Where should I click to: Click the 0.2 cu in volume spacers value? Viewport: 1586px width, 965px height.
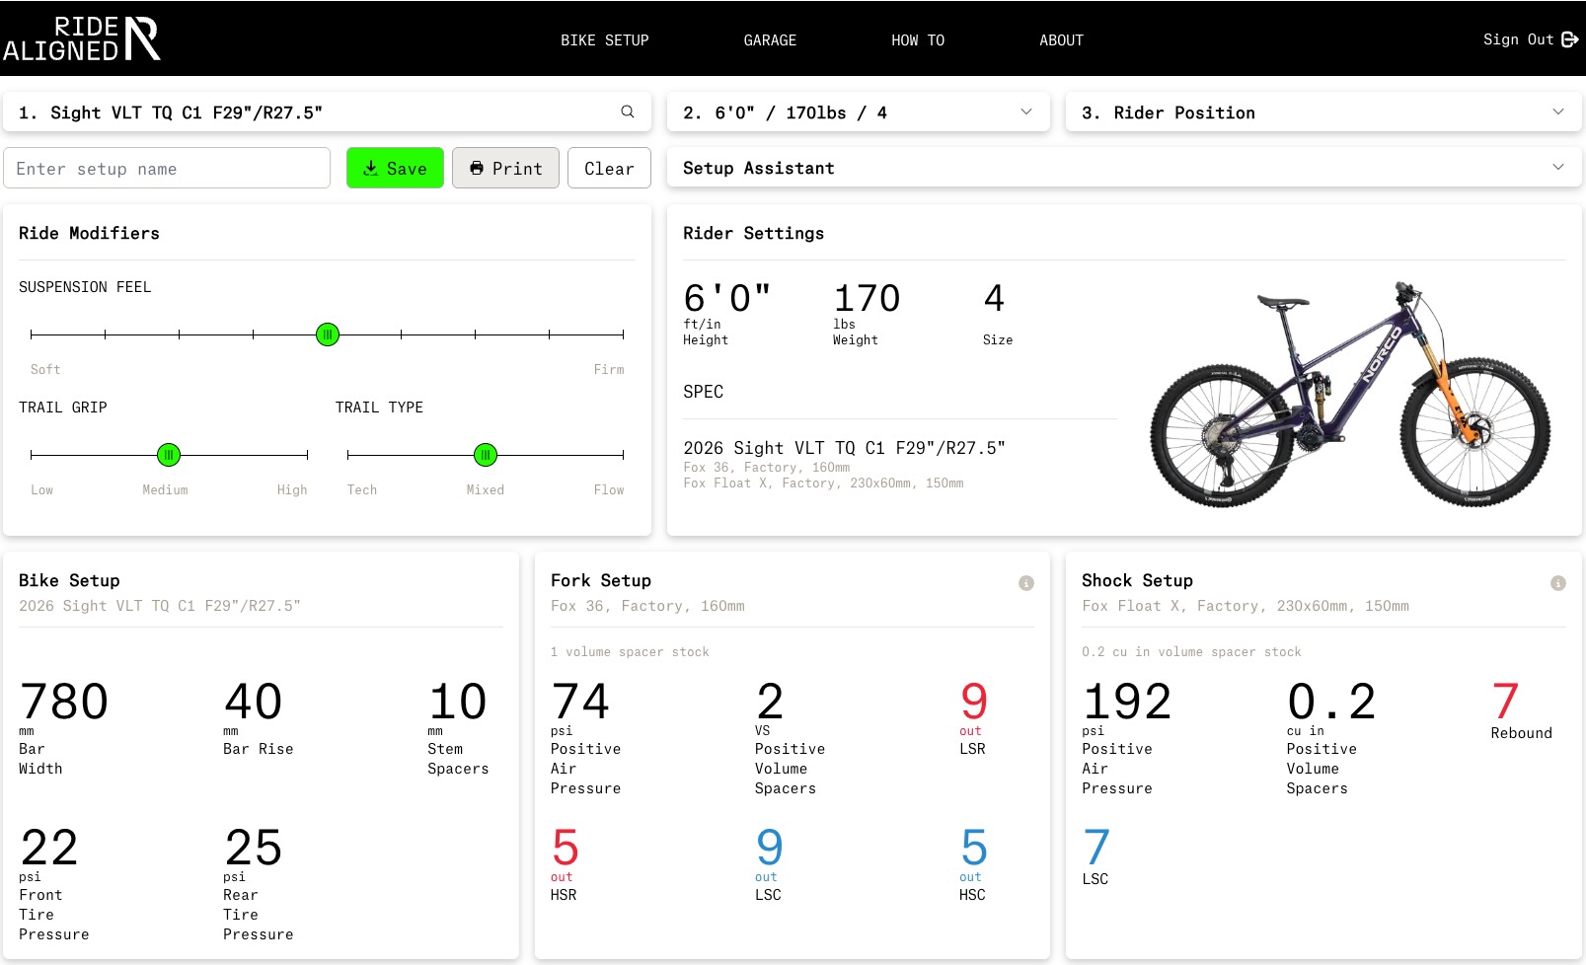(1331, 702)
